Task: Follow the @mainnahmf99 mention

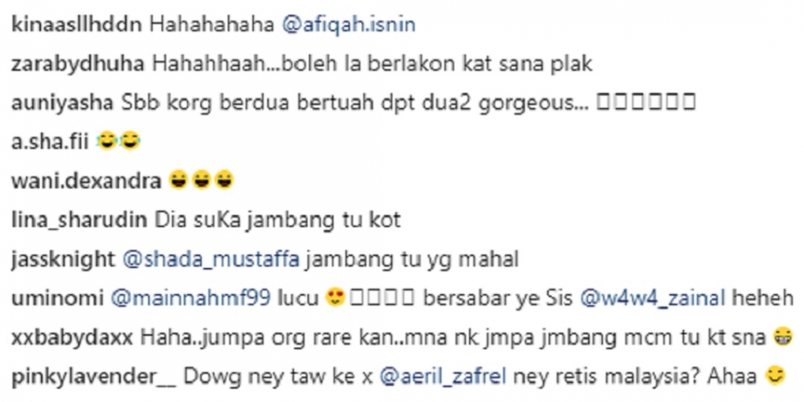Action: tap(191, 299)
